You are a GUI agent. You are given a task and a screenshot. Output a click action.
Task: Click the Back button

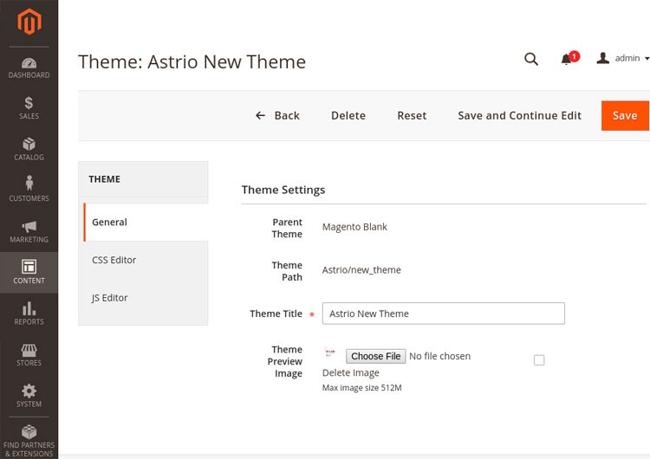click(277, 115)
